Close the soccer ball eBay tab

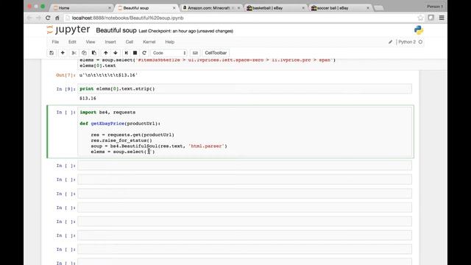pyautogui.click(x=368, y=8)
